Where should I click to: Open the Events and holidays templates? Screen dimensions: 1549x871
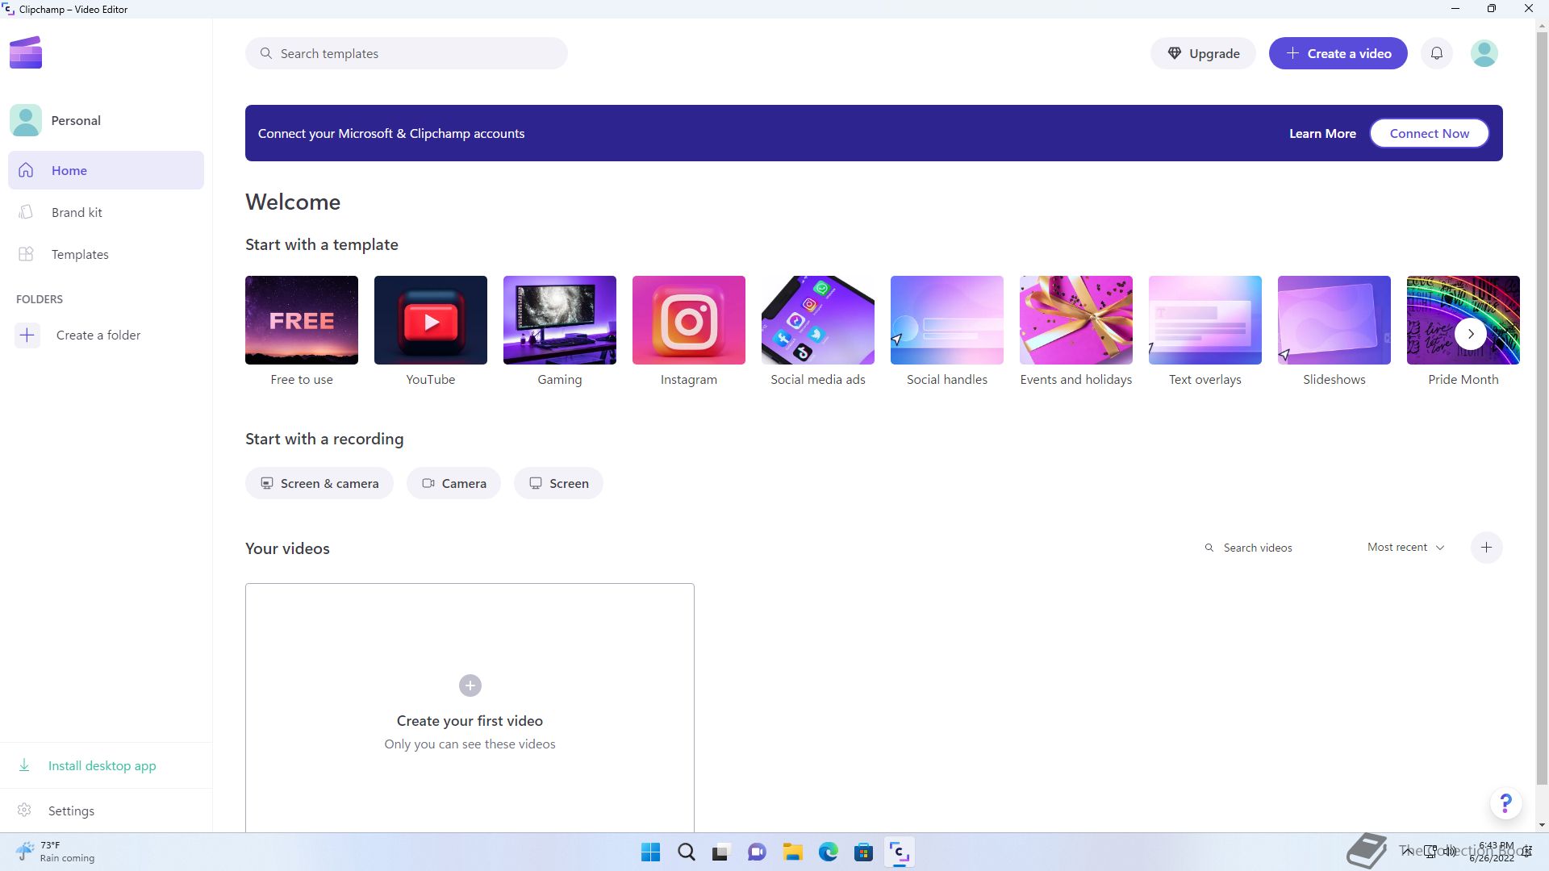1076,331
